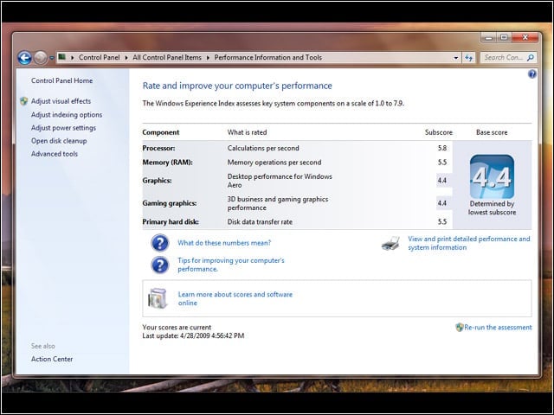The image size is (554, 415).
Task: Click Last update timestamp text
Action: coord(193,335)
